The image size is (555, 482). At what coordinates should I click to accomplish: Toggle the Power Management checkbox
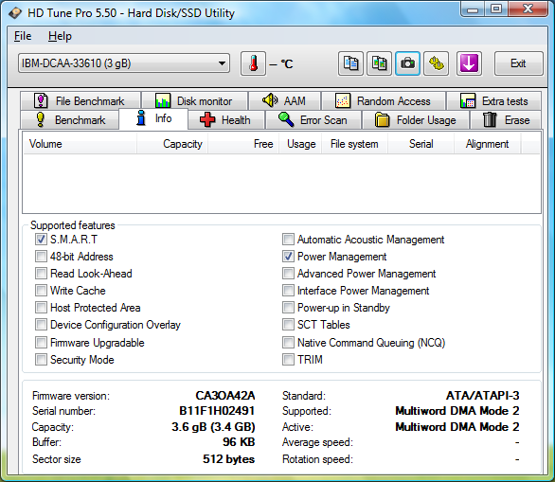point(288,257)
